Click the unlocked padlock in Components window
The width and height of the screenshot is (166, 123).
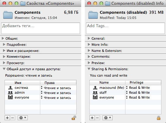pos(74,118)
